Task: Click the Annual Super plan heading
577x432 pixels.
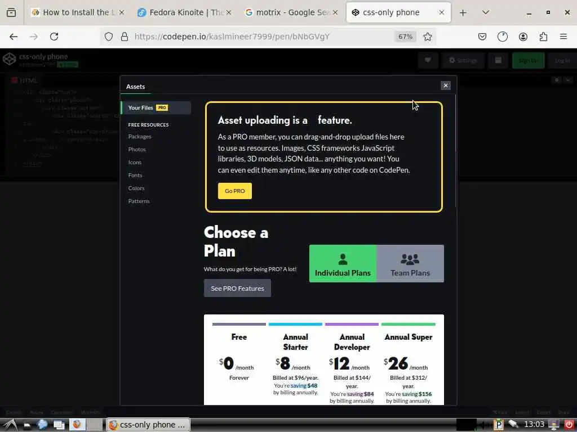Action: [408, 337]
